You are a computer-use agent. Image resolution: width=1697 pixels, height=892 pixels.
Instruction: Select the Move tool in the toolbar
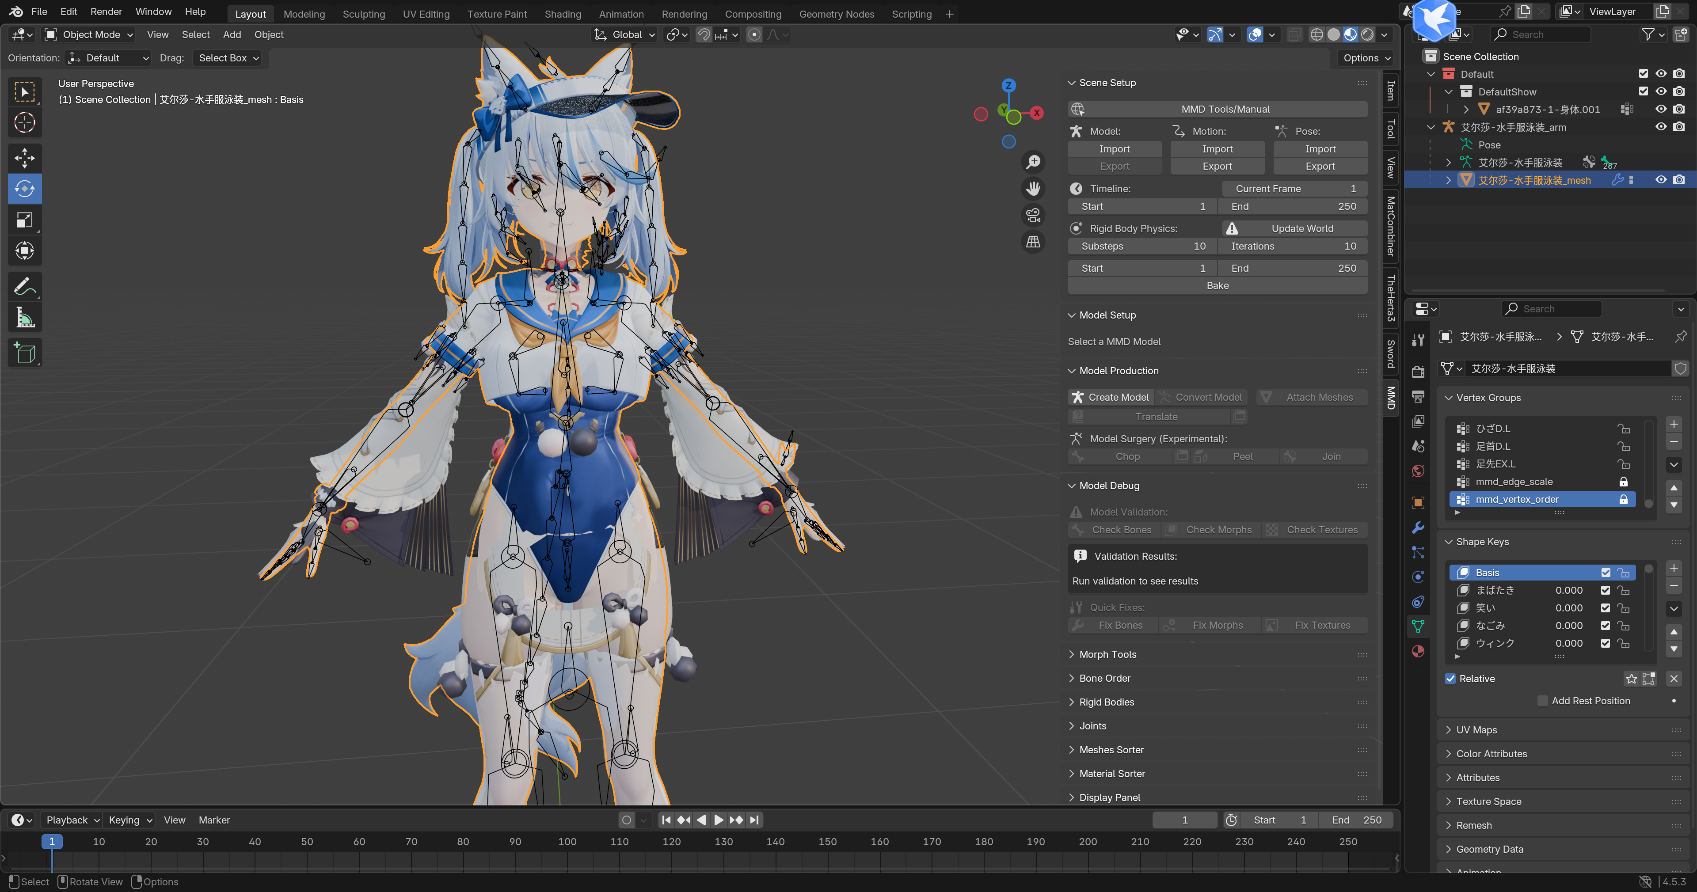(24, 157)
